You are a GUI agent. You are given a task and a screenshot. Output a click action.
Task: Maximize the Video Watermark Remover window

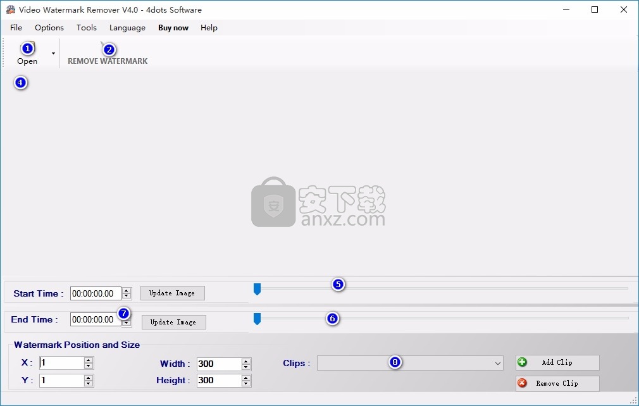[x=595, y=9]
